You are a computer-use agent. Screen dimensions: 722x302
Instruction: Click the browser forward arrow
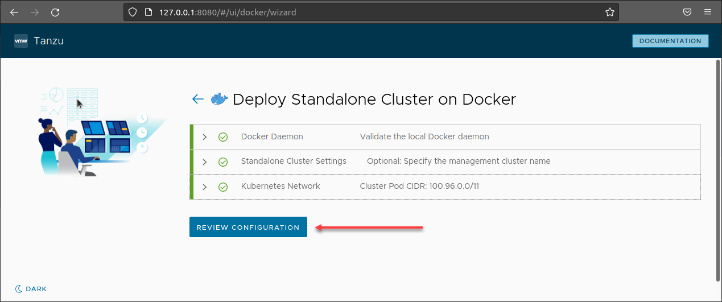click(x=35, y=12)
